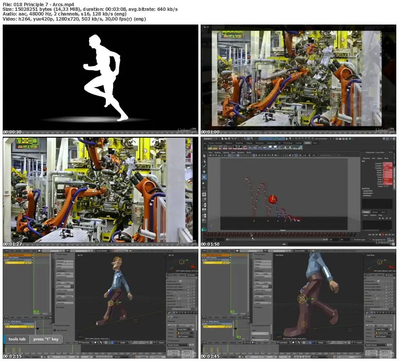Open the Blender legs close-up thumbnail at 00:02:45

298,304
